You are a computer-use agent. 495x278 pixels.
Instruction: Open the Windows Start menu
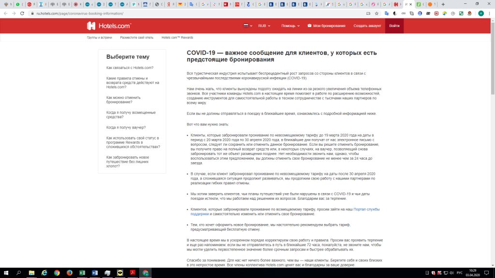click(6, 273)
